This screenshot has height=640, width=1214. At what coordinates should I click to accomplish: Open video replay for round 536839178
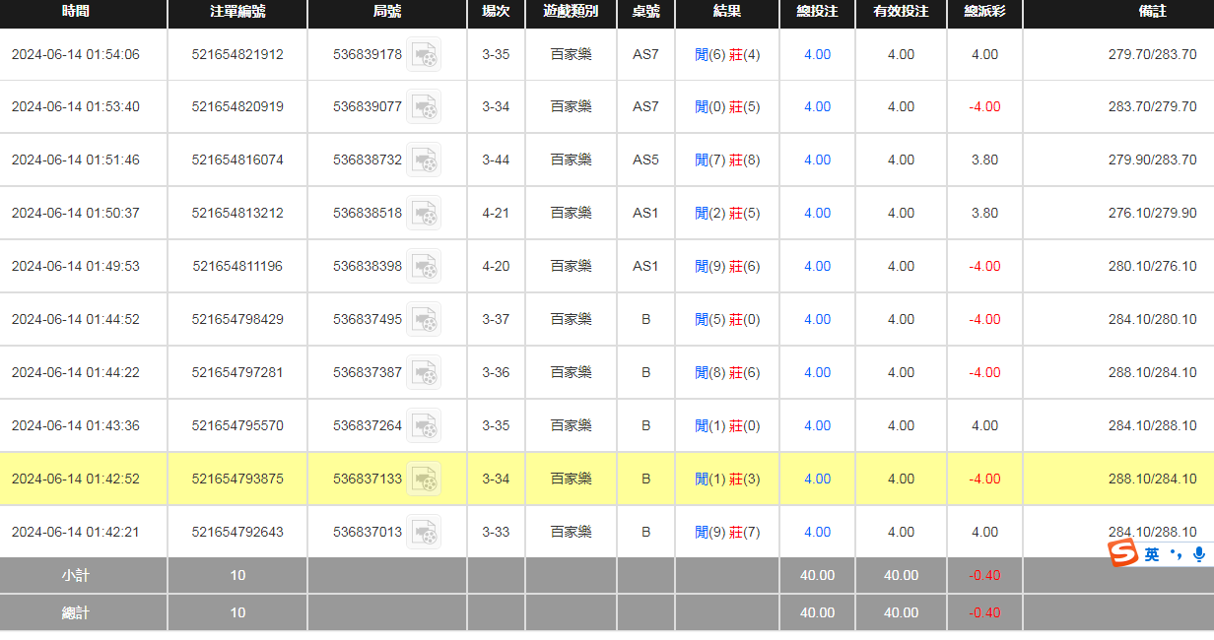(424, 55)
